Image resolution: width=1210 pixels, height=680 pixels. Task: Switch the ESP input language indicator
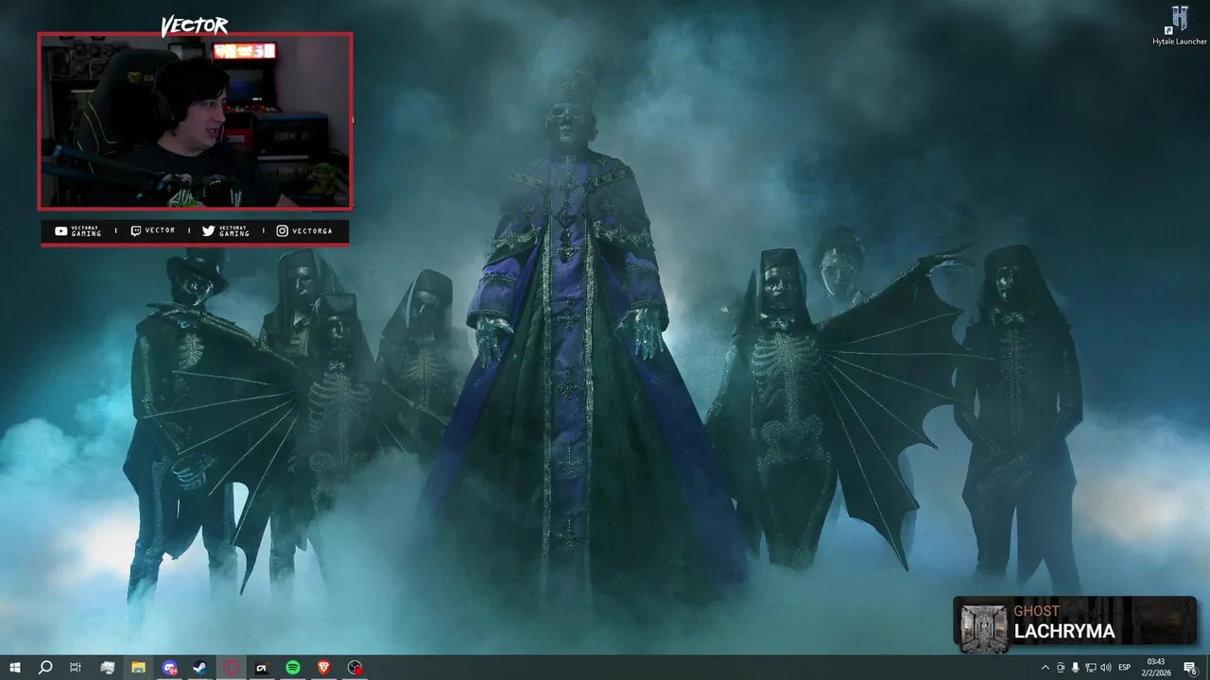pyautogui.click(x=1125, y=668)
